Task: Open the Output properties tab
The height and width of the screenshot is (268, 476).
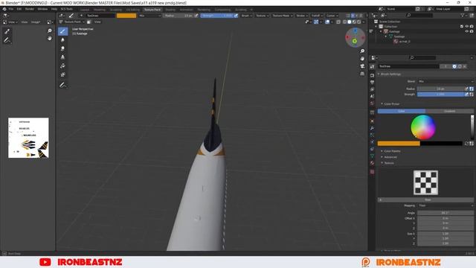Action: [372, 83]
